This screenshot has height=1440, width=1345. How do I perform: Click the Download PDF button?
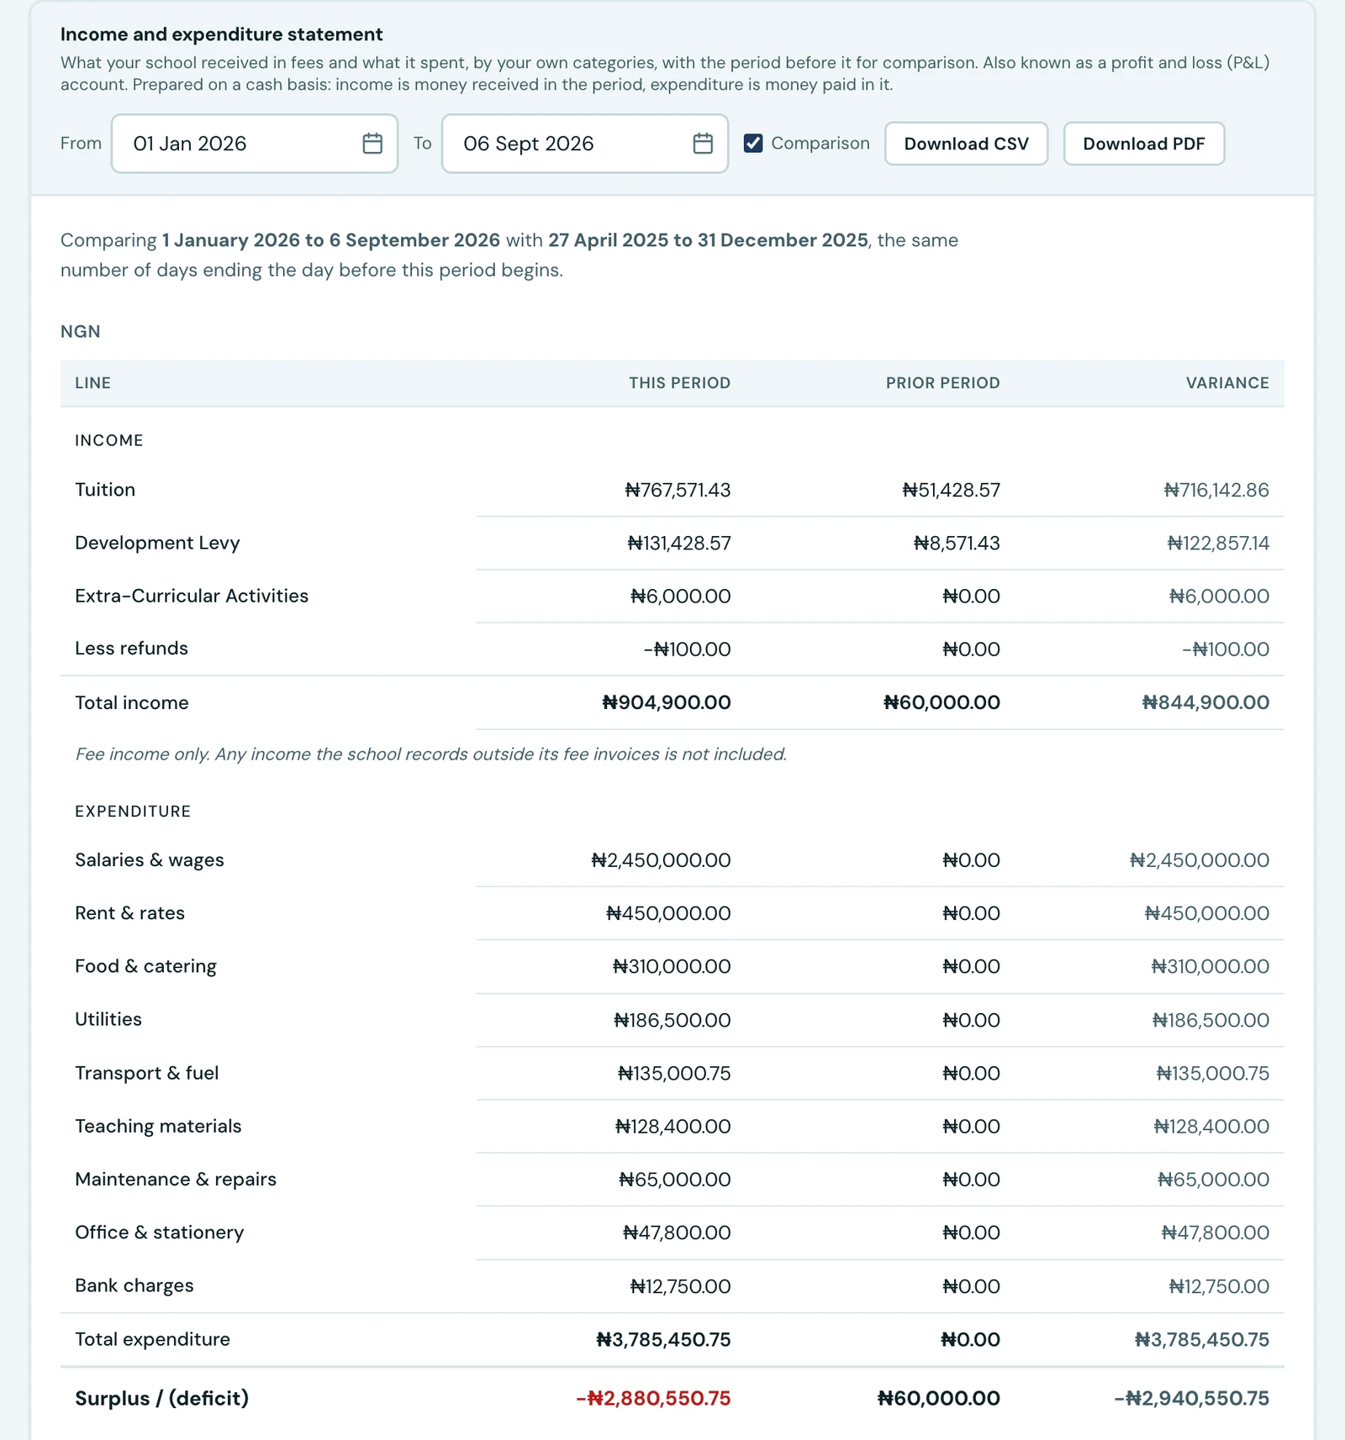click(x=1143, y=144)
